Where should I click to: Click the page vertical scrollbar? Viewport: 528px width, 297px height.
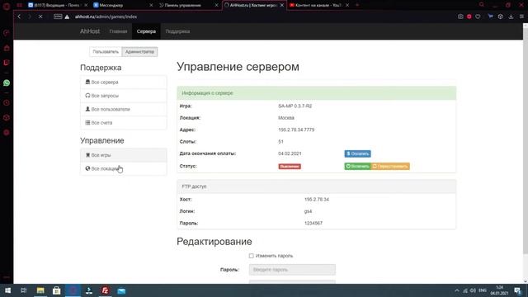526,141
